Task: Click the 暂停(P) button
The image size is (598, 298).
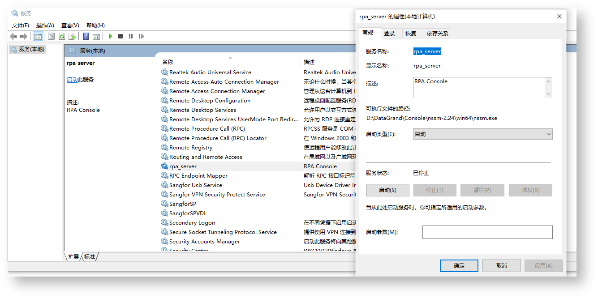Action: 482,190
